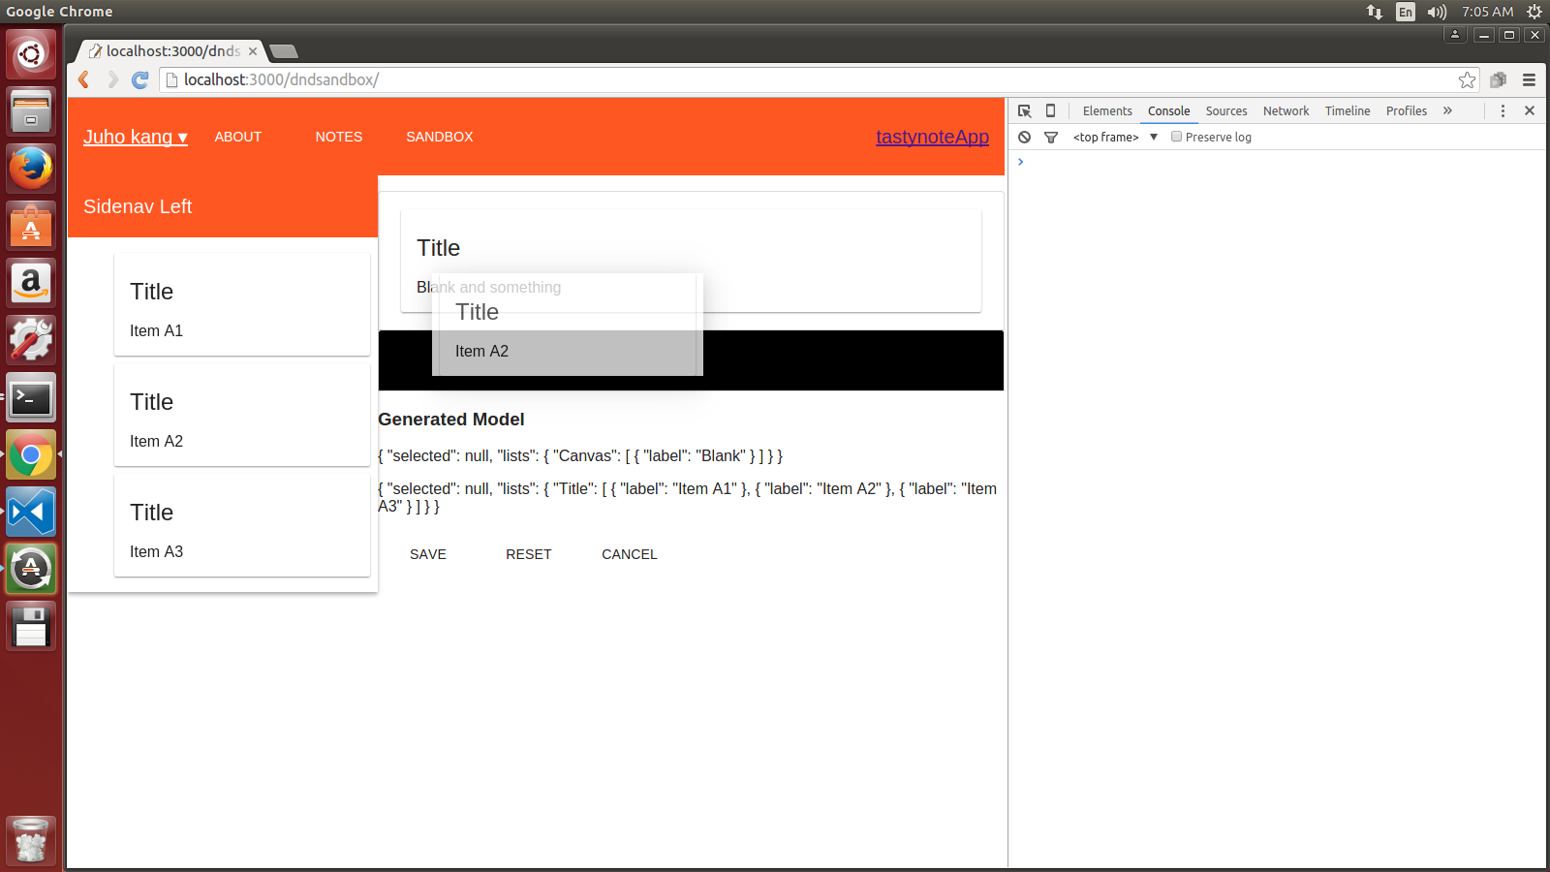Open Ubuntu Dash from the launcher
This screenshot has width=1550, height=872.
31,54
